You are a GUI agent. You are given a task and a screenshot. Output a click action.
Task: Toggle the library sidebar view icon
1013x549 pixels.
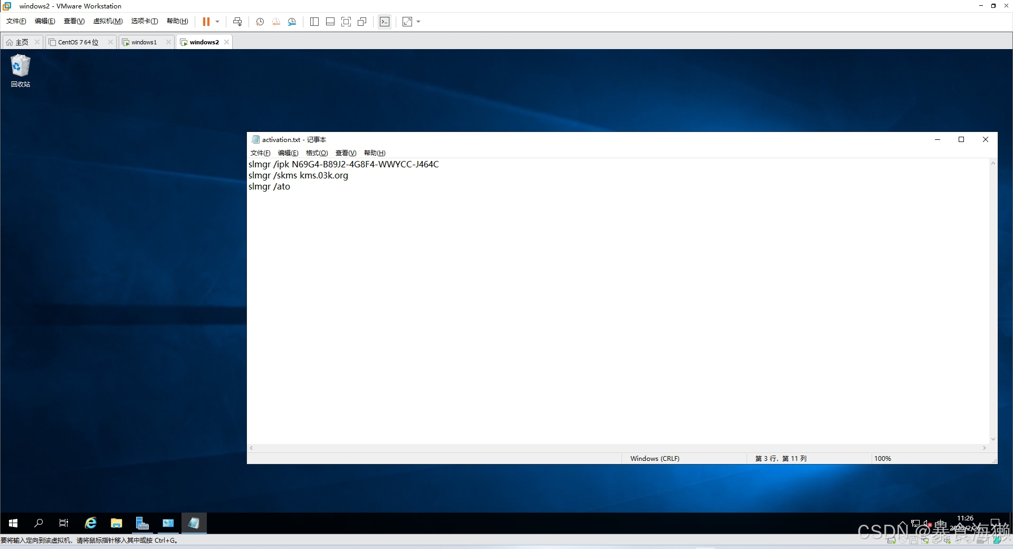[x=314, y=22]
